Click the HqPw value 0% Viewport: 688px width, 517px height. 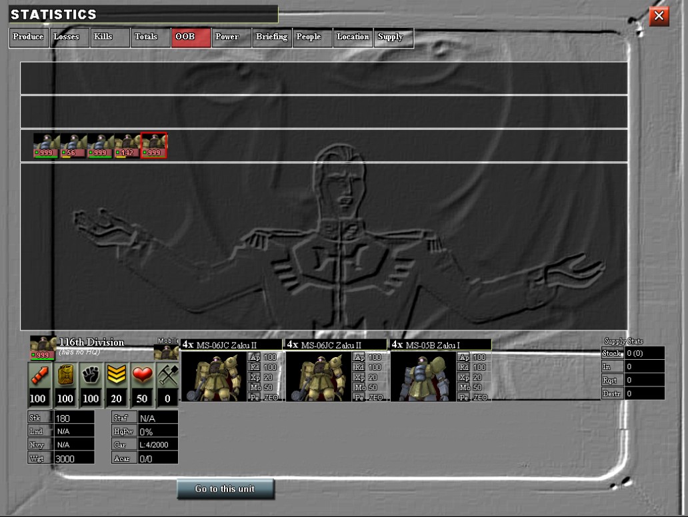click(158, 432)
